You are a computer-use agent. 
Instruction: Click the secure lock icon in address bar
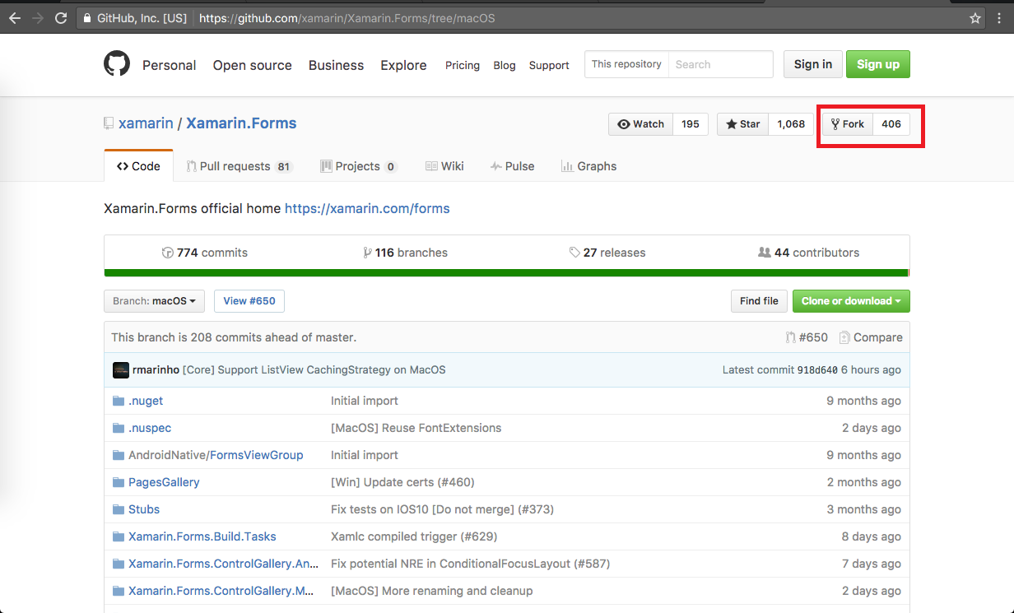point(87,17)
